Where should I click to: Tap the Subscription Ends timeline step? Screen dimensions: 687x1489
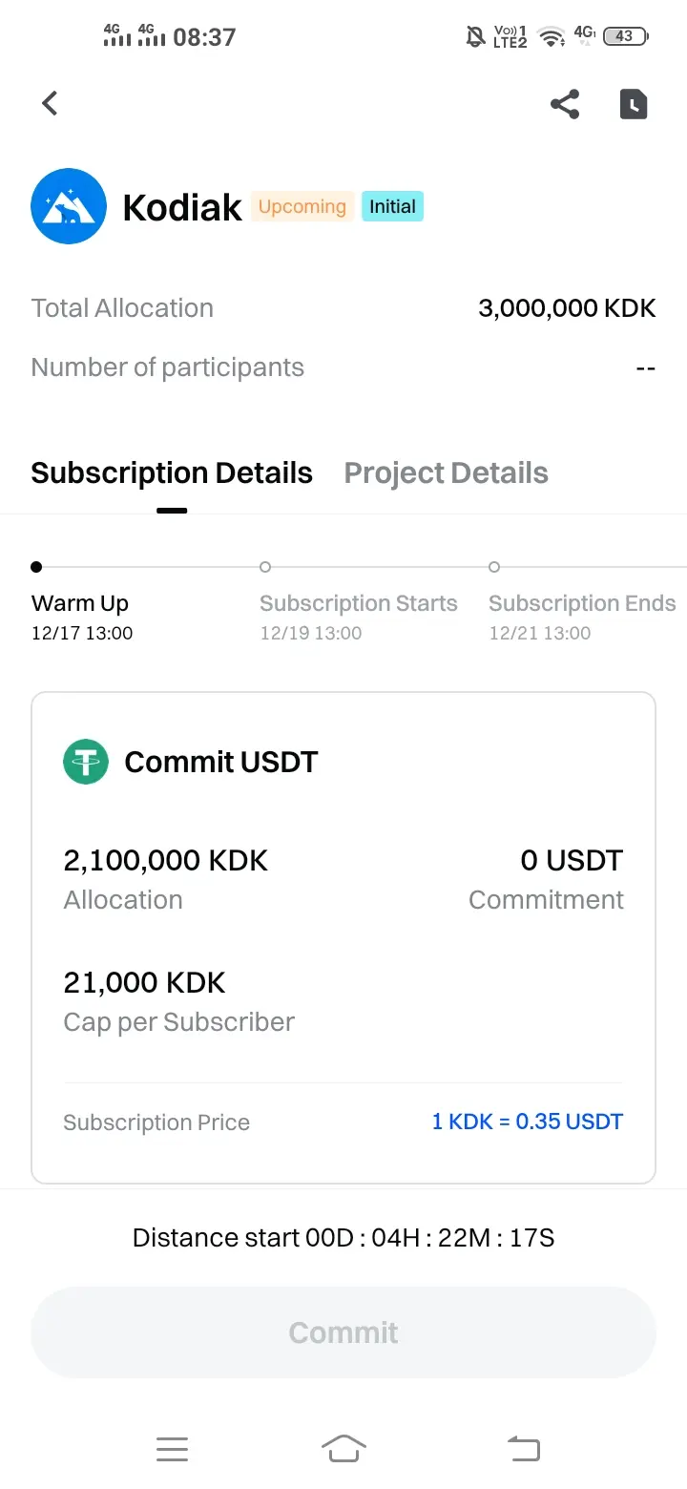pos(582,604)
